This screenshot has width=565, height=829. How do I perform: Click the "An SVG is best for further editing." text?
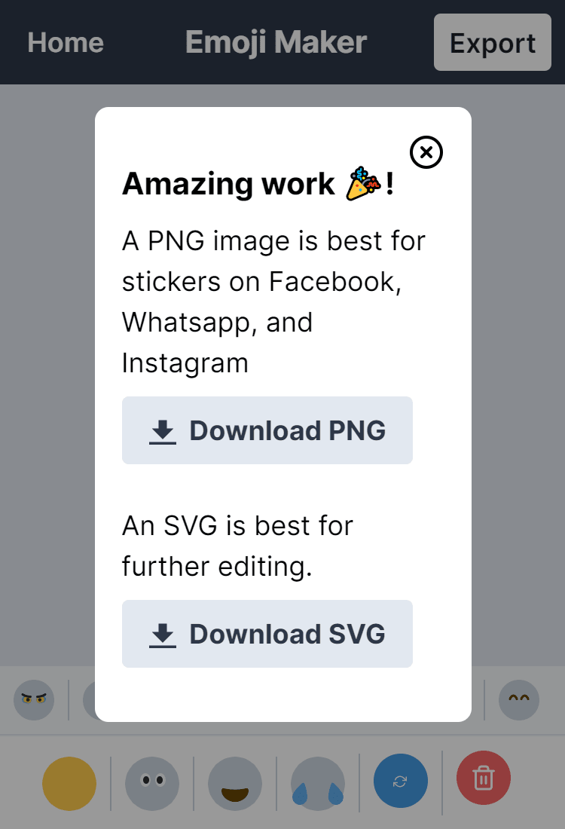(x=238, y=546)
